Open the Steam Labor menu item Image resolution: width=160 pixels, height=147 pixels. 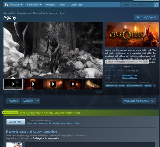coord(77,5)
